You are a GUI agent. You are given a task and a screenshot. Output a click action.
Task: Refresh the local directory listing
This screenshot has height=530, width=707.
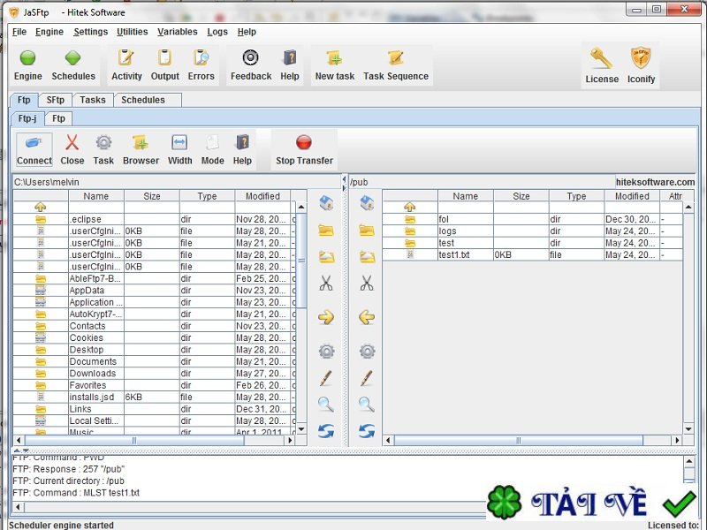pyautogui.click(x=326, y=431)
